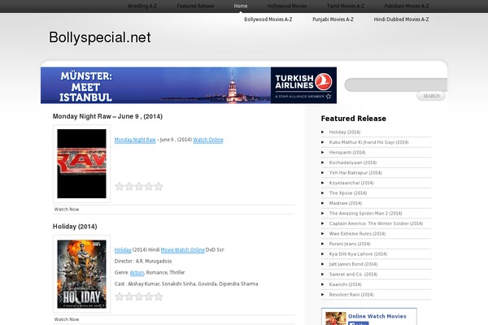Go to Home tab
The height and width of the screenshot is (325, 488).
(x=241, y=6)
